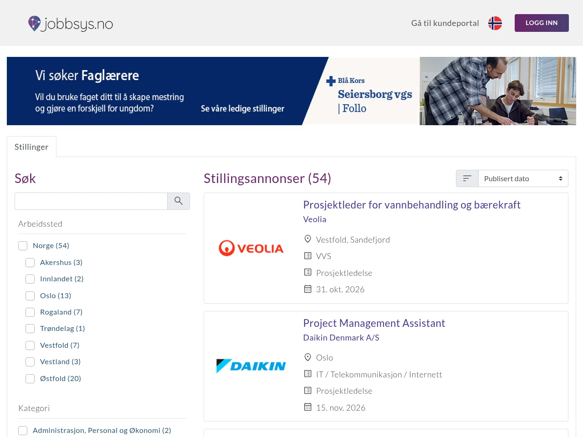Go to Gå til kundeportal link
The width and height of the screenshot is (583, 437).
(445, 23)
